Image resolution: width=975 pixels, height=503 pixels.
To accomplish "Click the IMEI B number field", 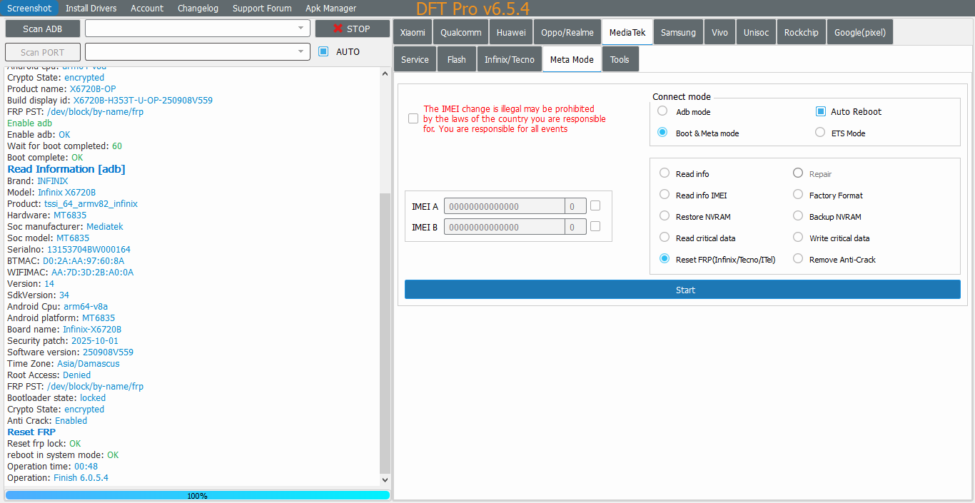I will 504,227.
